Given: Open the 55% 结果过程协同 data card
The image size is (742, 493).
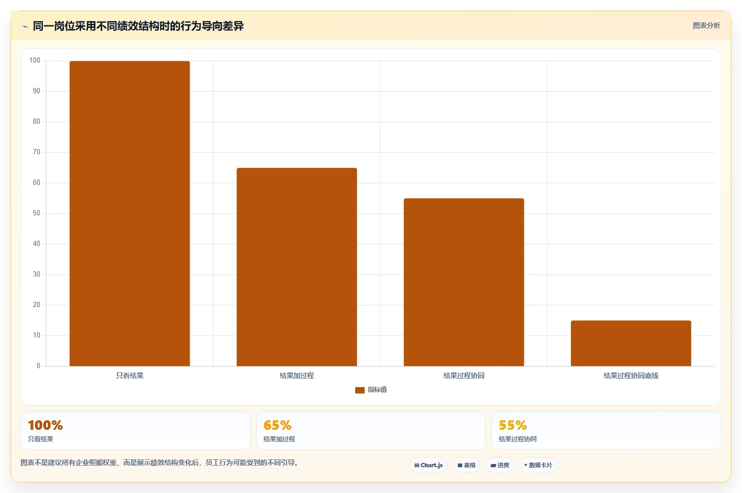Looking at the screenshot, I should [606, 430].
